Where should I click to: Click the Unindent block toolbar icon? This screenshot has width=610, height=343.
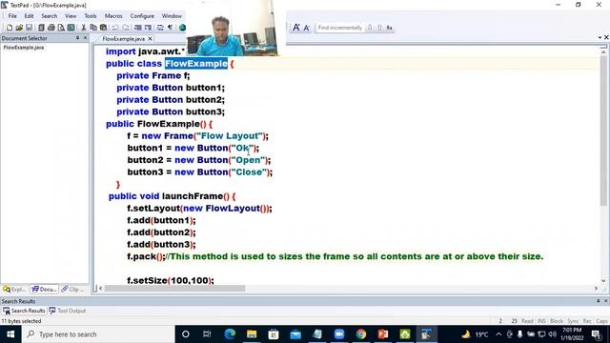[148, 28]
